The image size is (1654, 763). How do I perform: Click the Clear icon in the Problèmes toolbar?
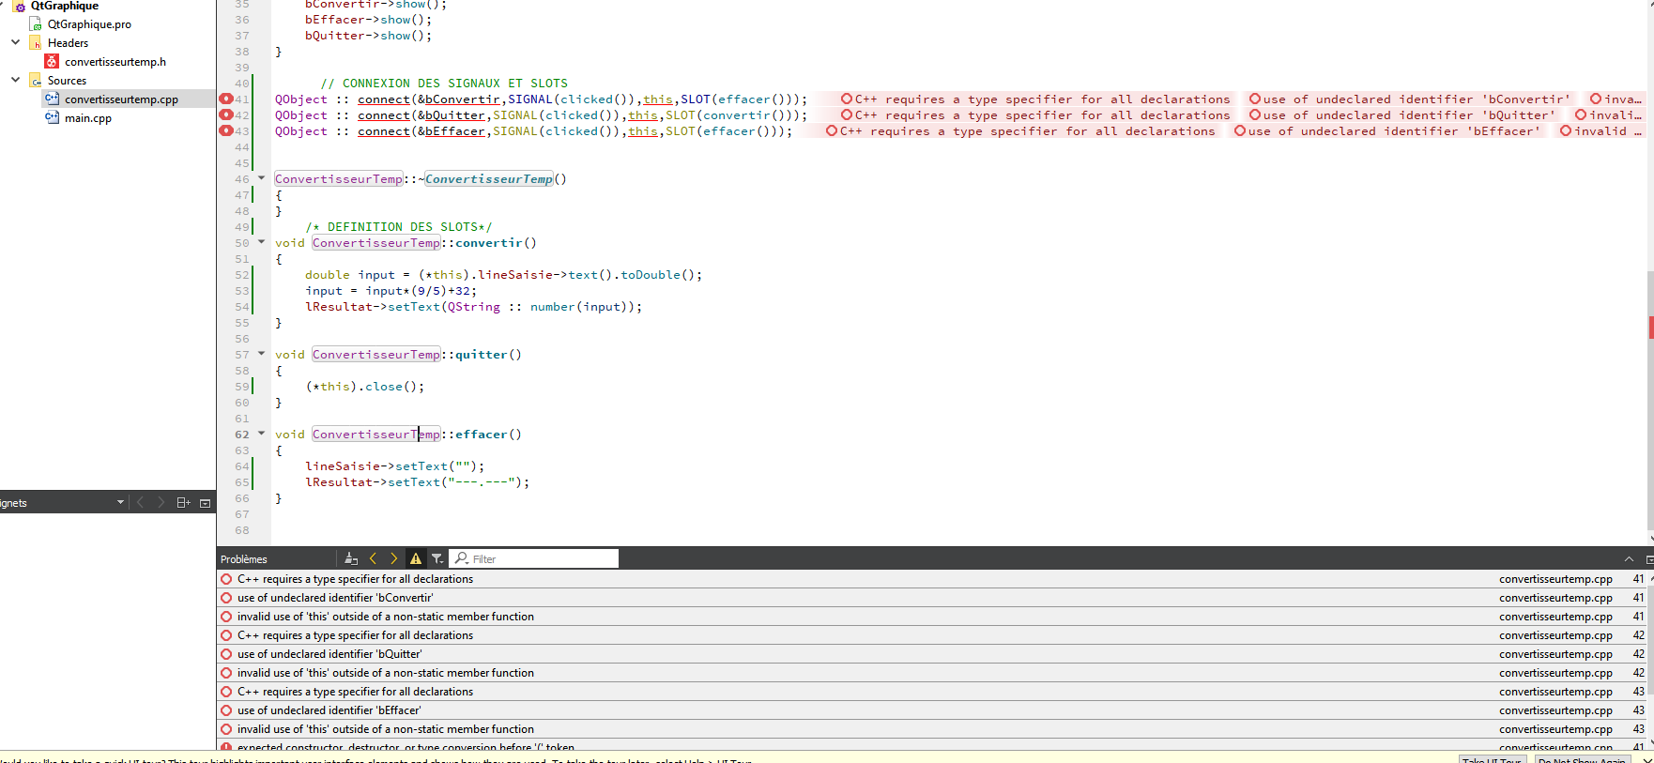click(x=351, y=558)
